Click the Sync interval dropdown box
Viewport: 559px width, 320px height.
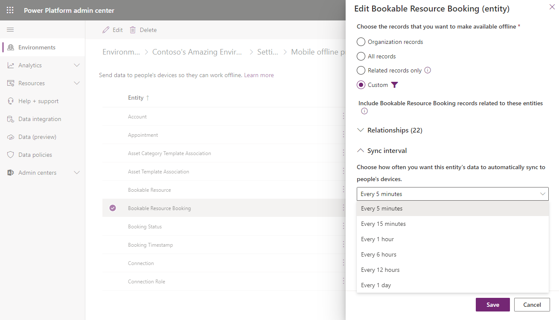click(x=453, y=194)
